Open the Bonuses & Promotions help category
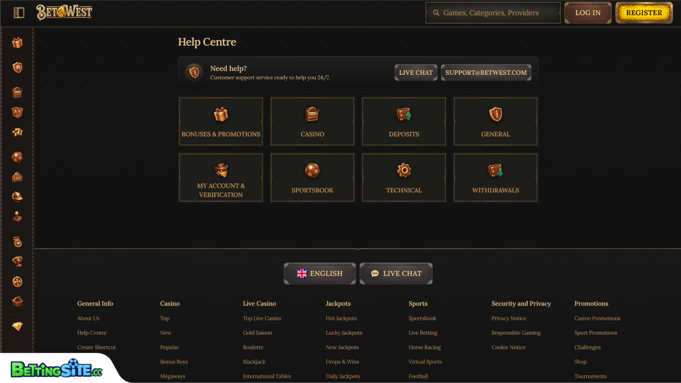This screenshot has width=681, height=383. pyautogui.click(x=221, y=121)
